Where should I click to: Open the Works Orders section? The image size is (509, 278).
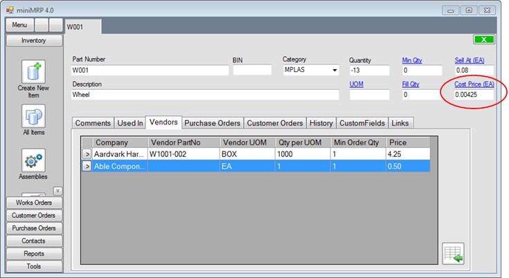tap(33, 203)
